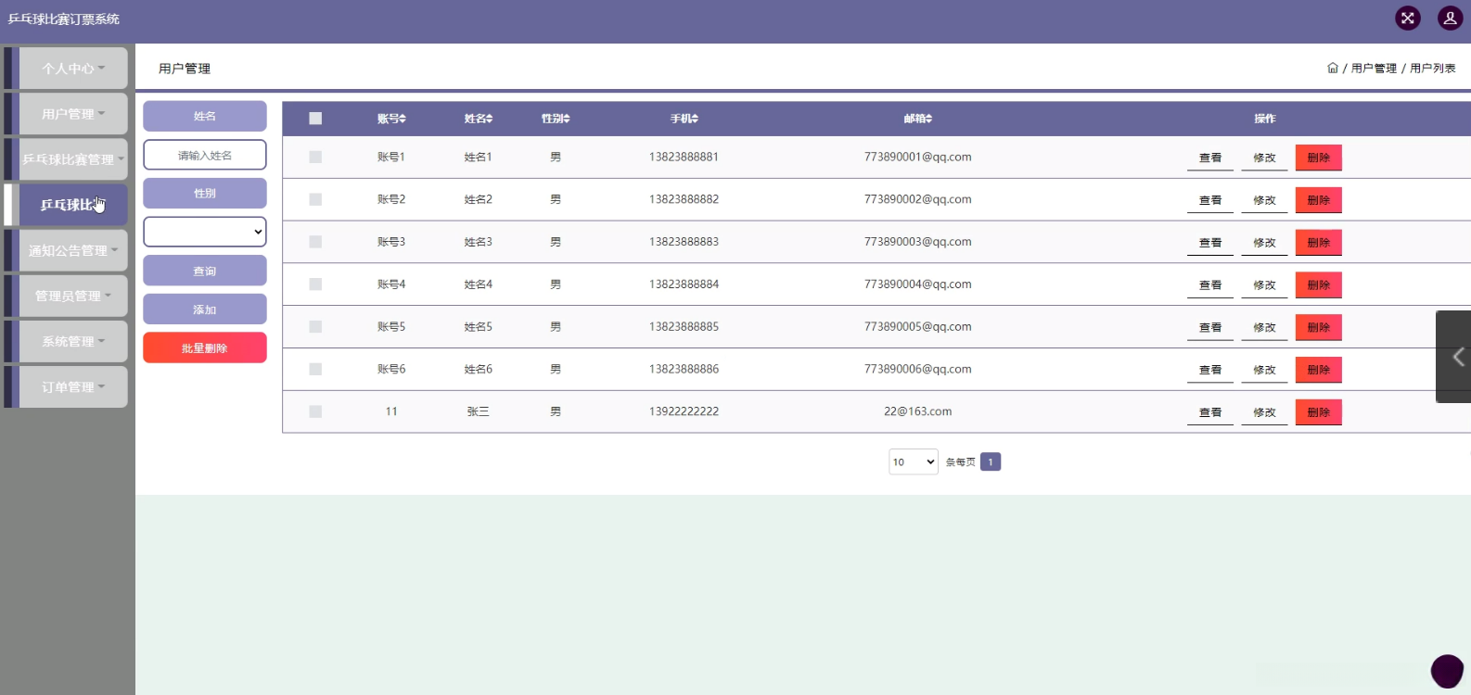
Task: Check the box for the 张三 row
Action: pos(315,411)
